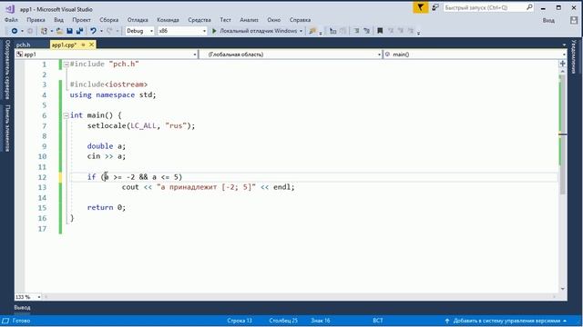Open the Файл menu

[x=11, y=20]
